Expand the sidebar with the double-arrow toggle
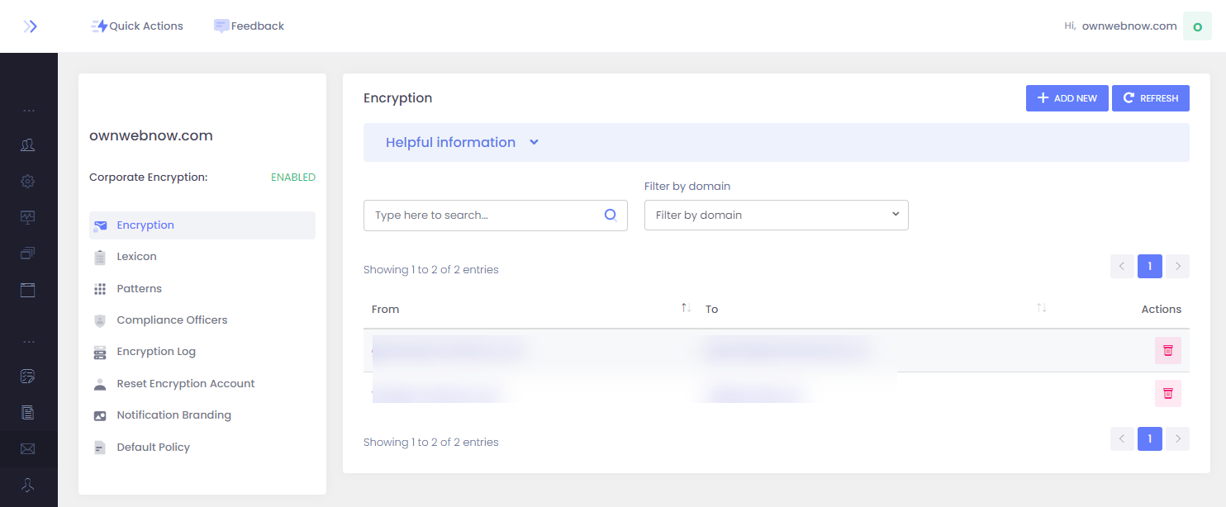Image resolution: width=1226 pixels, height=507 pixels. [30, 26]
